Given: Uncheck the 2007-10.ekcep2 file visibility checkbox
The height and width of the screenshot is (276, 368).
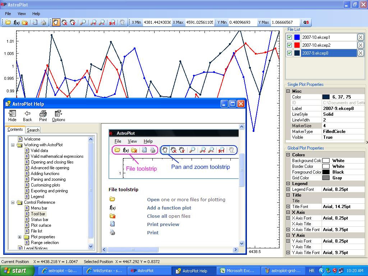Looking at the screenshot, I should [x=289, y=45].
